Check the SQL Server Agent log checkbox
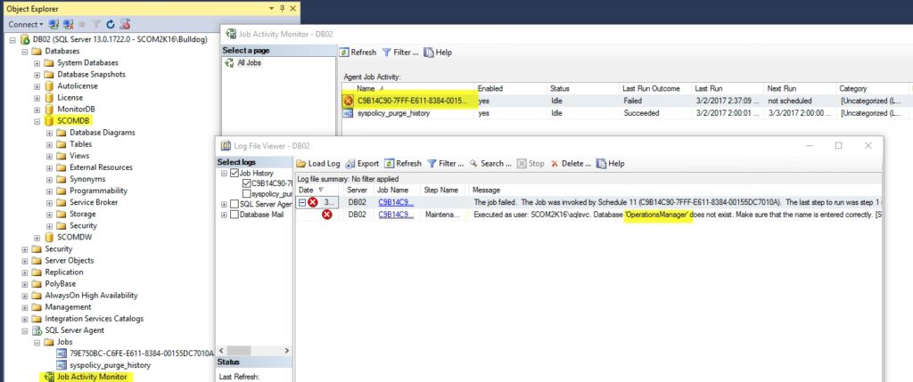The image size is (913, 382). [x=233, y=204]
